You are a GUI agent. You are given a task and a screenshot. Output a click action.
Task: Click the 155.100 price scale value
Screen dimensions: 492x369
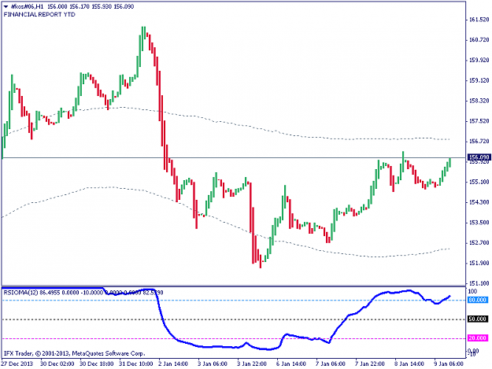click(479, 182)
